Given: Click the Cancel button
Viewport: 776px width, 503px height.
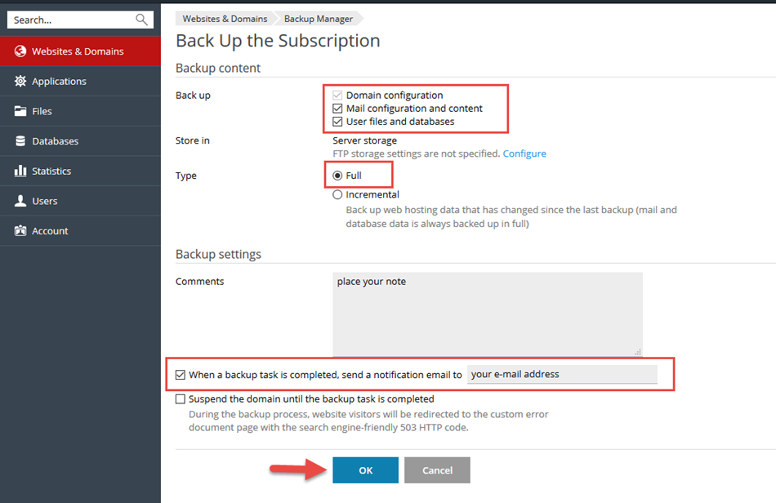Looking at the screenshot, I should (x=437, y=470).
